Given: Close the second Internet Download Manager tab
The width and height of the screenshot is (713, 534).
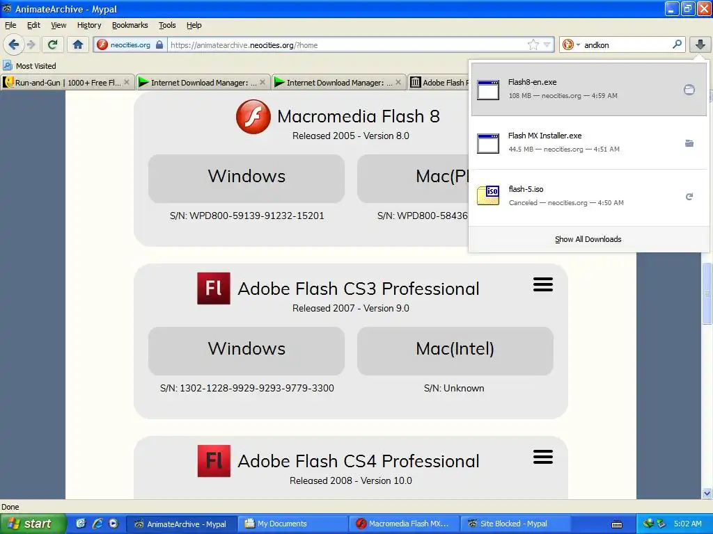Looking at the screenshot, I should point(398,82).
